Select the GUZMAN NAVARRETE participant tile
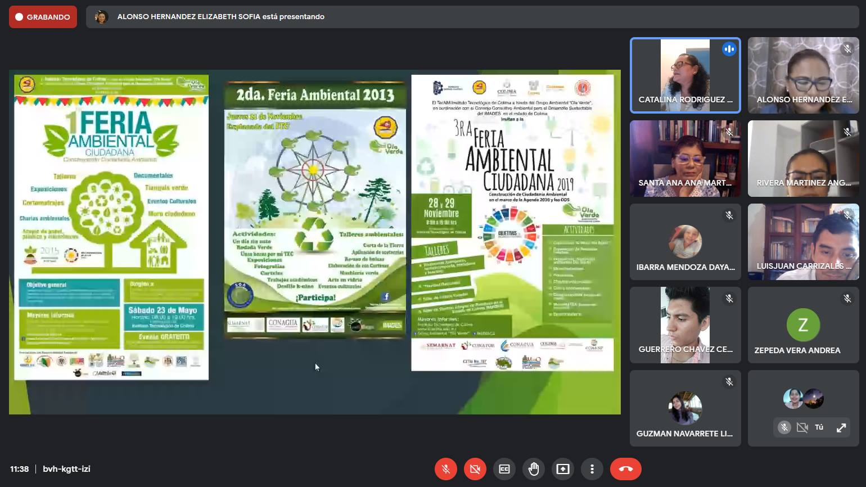The width and height of the screenshot is (866, 487). click(x=685, y=408)
